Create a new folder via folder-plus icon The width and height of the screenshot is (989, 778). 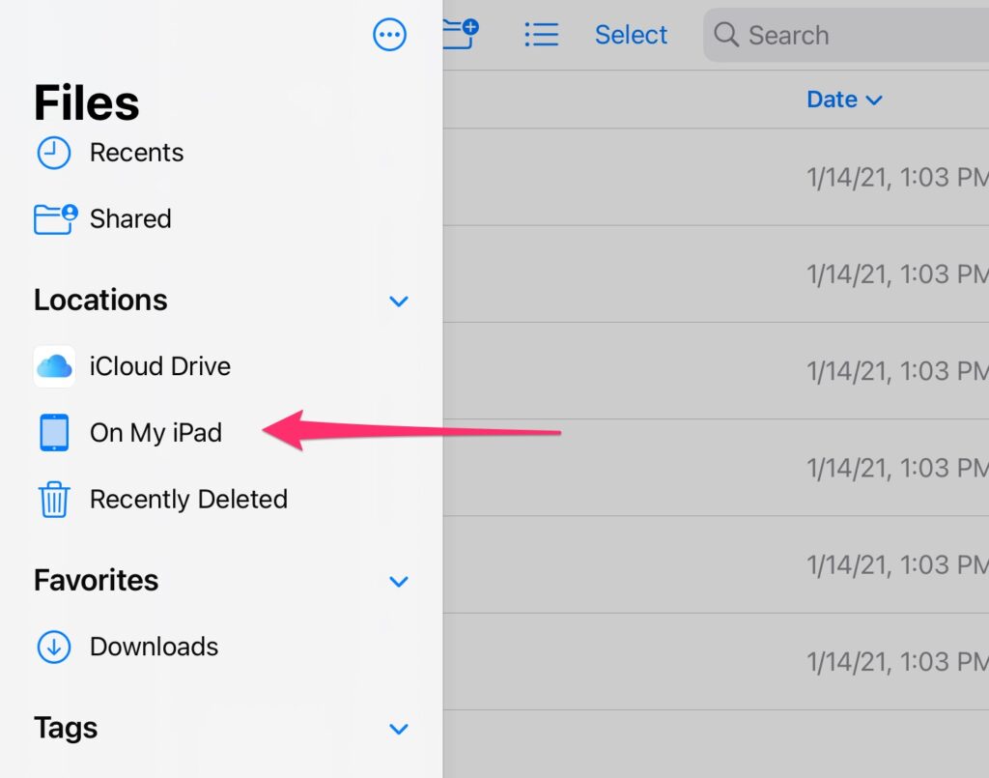(461, 34)
